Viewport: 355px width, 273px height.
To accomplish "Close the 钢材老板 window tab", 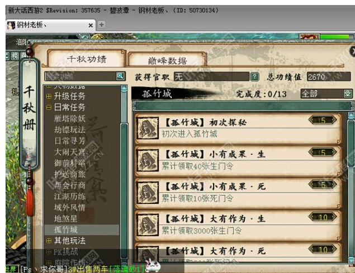I will 91,25.
